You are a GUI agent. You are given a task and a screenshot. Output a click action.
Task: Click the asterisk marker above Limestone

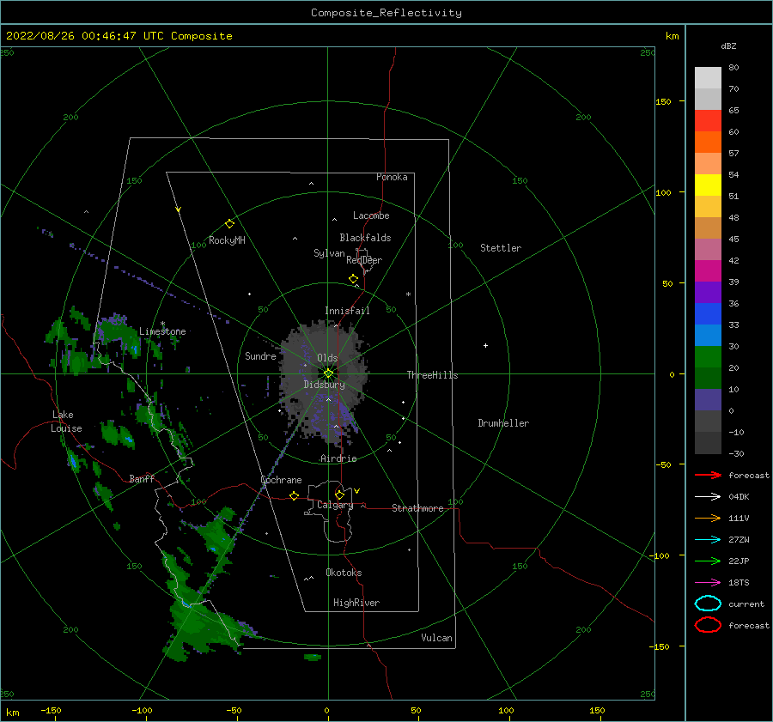point(162,324)
